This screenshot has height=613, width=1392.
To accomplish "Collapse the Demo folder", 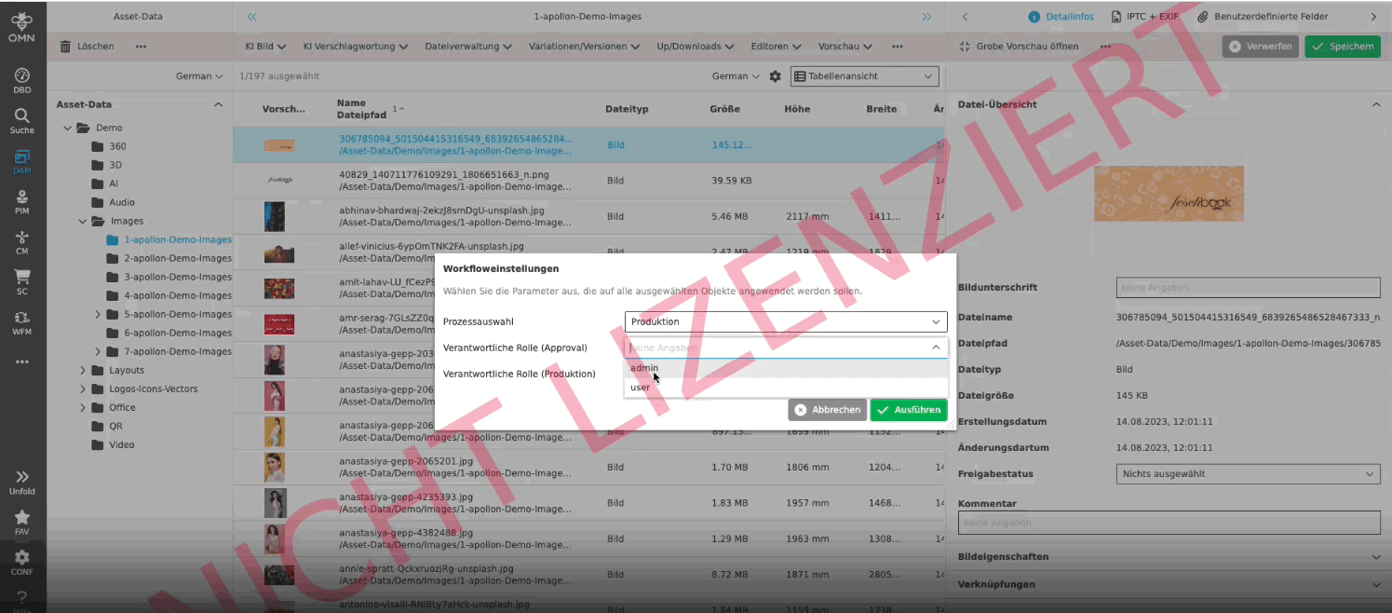I will click(68, 128).
